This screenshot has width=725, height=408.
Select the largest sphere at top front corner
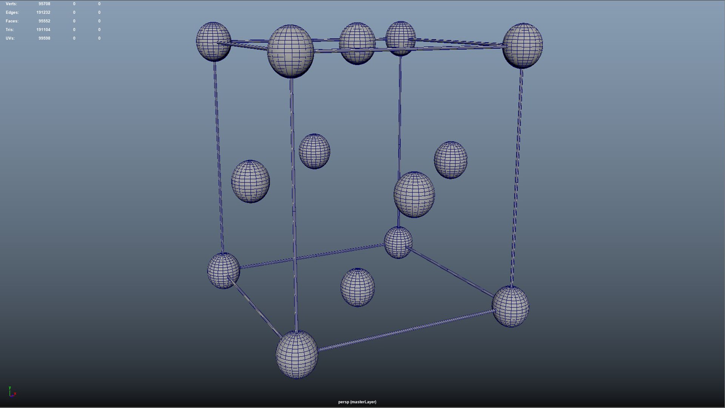290,51
